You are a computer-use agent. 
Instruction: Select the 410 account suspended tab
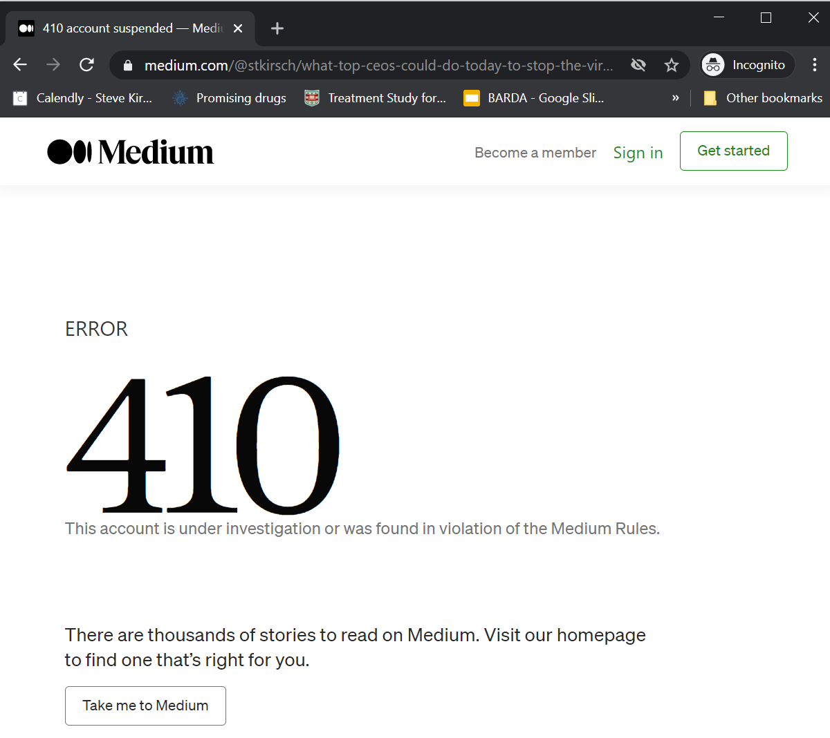pyautogui.click(x=131, y=28)
